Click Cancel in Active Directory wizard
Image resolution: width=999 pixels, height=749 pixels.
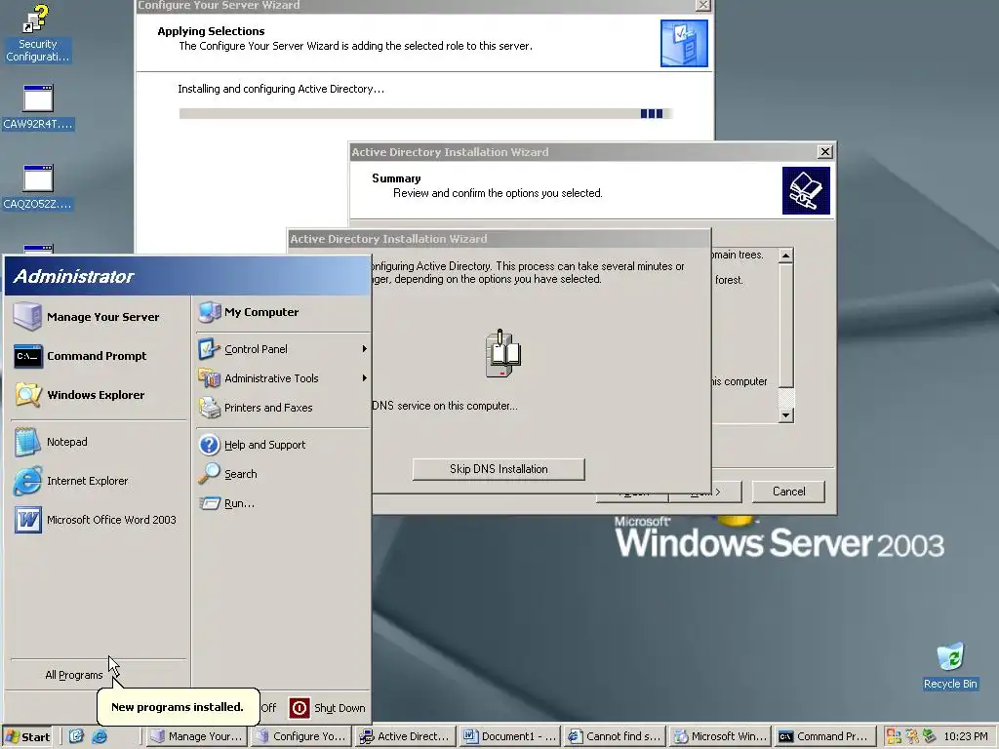pyautogui.click(x=788, y=492)
